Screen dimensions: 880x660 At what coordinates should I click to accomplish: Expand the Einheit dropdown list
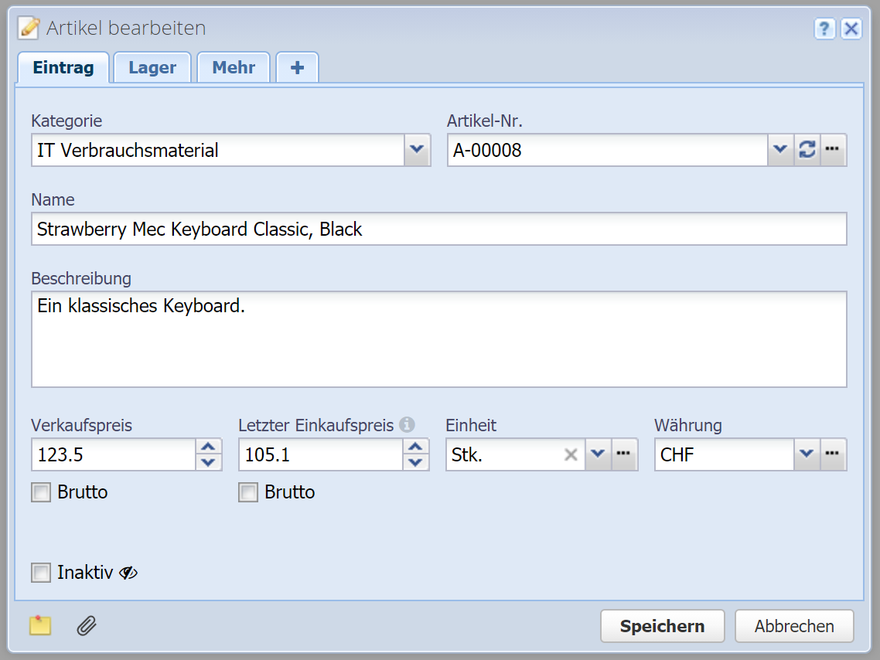pos(598,454)
